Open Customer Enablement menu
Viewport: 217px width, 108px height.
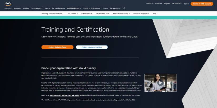92,8
